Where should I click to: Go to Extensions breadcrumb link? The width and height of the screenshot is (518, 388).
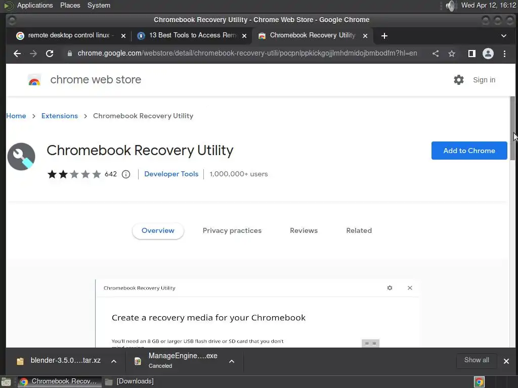(x=60, y=116)
